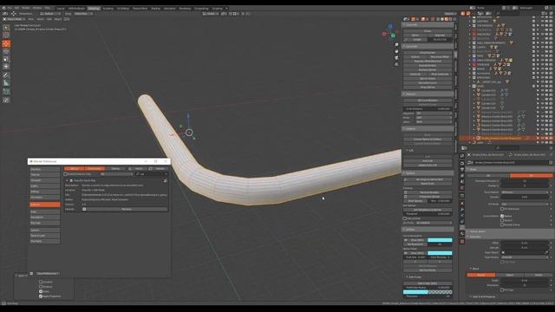Collapse the expanded add-on entry in Preferences
Viewport: 555px width, 312px height.
(x=67, y=180)
